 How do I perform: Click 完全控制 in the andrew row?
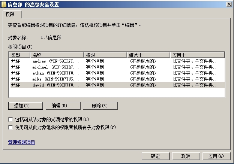95,61
